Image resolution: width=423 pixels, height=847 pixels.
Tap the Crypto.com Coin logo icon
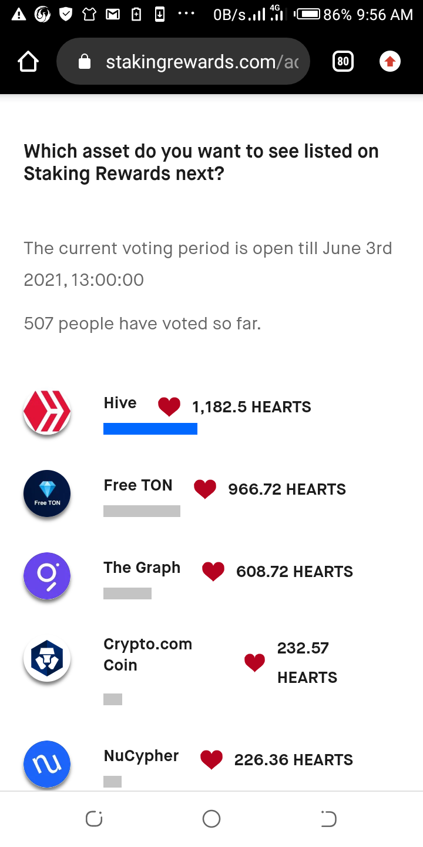click(x=47, y=658)
